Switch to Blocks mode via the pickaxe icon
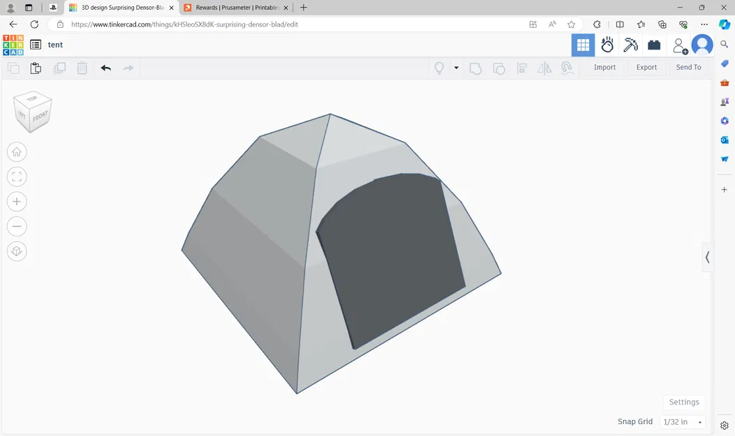This screenshot has height=436, width=735. coord(630,45)
